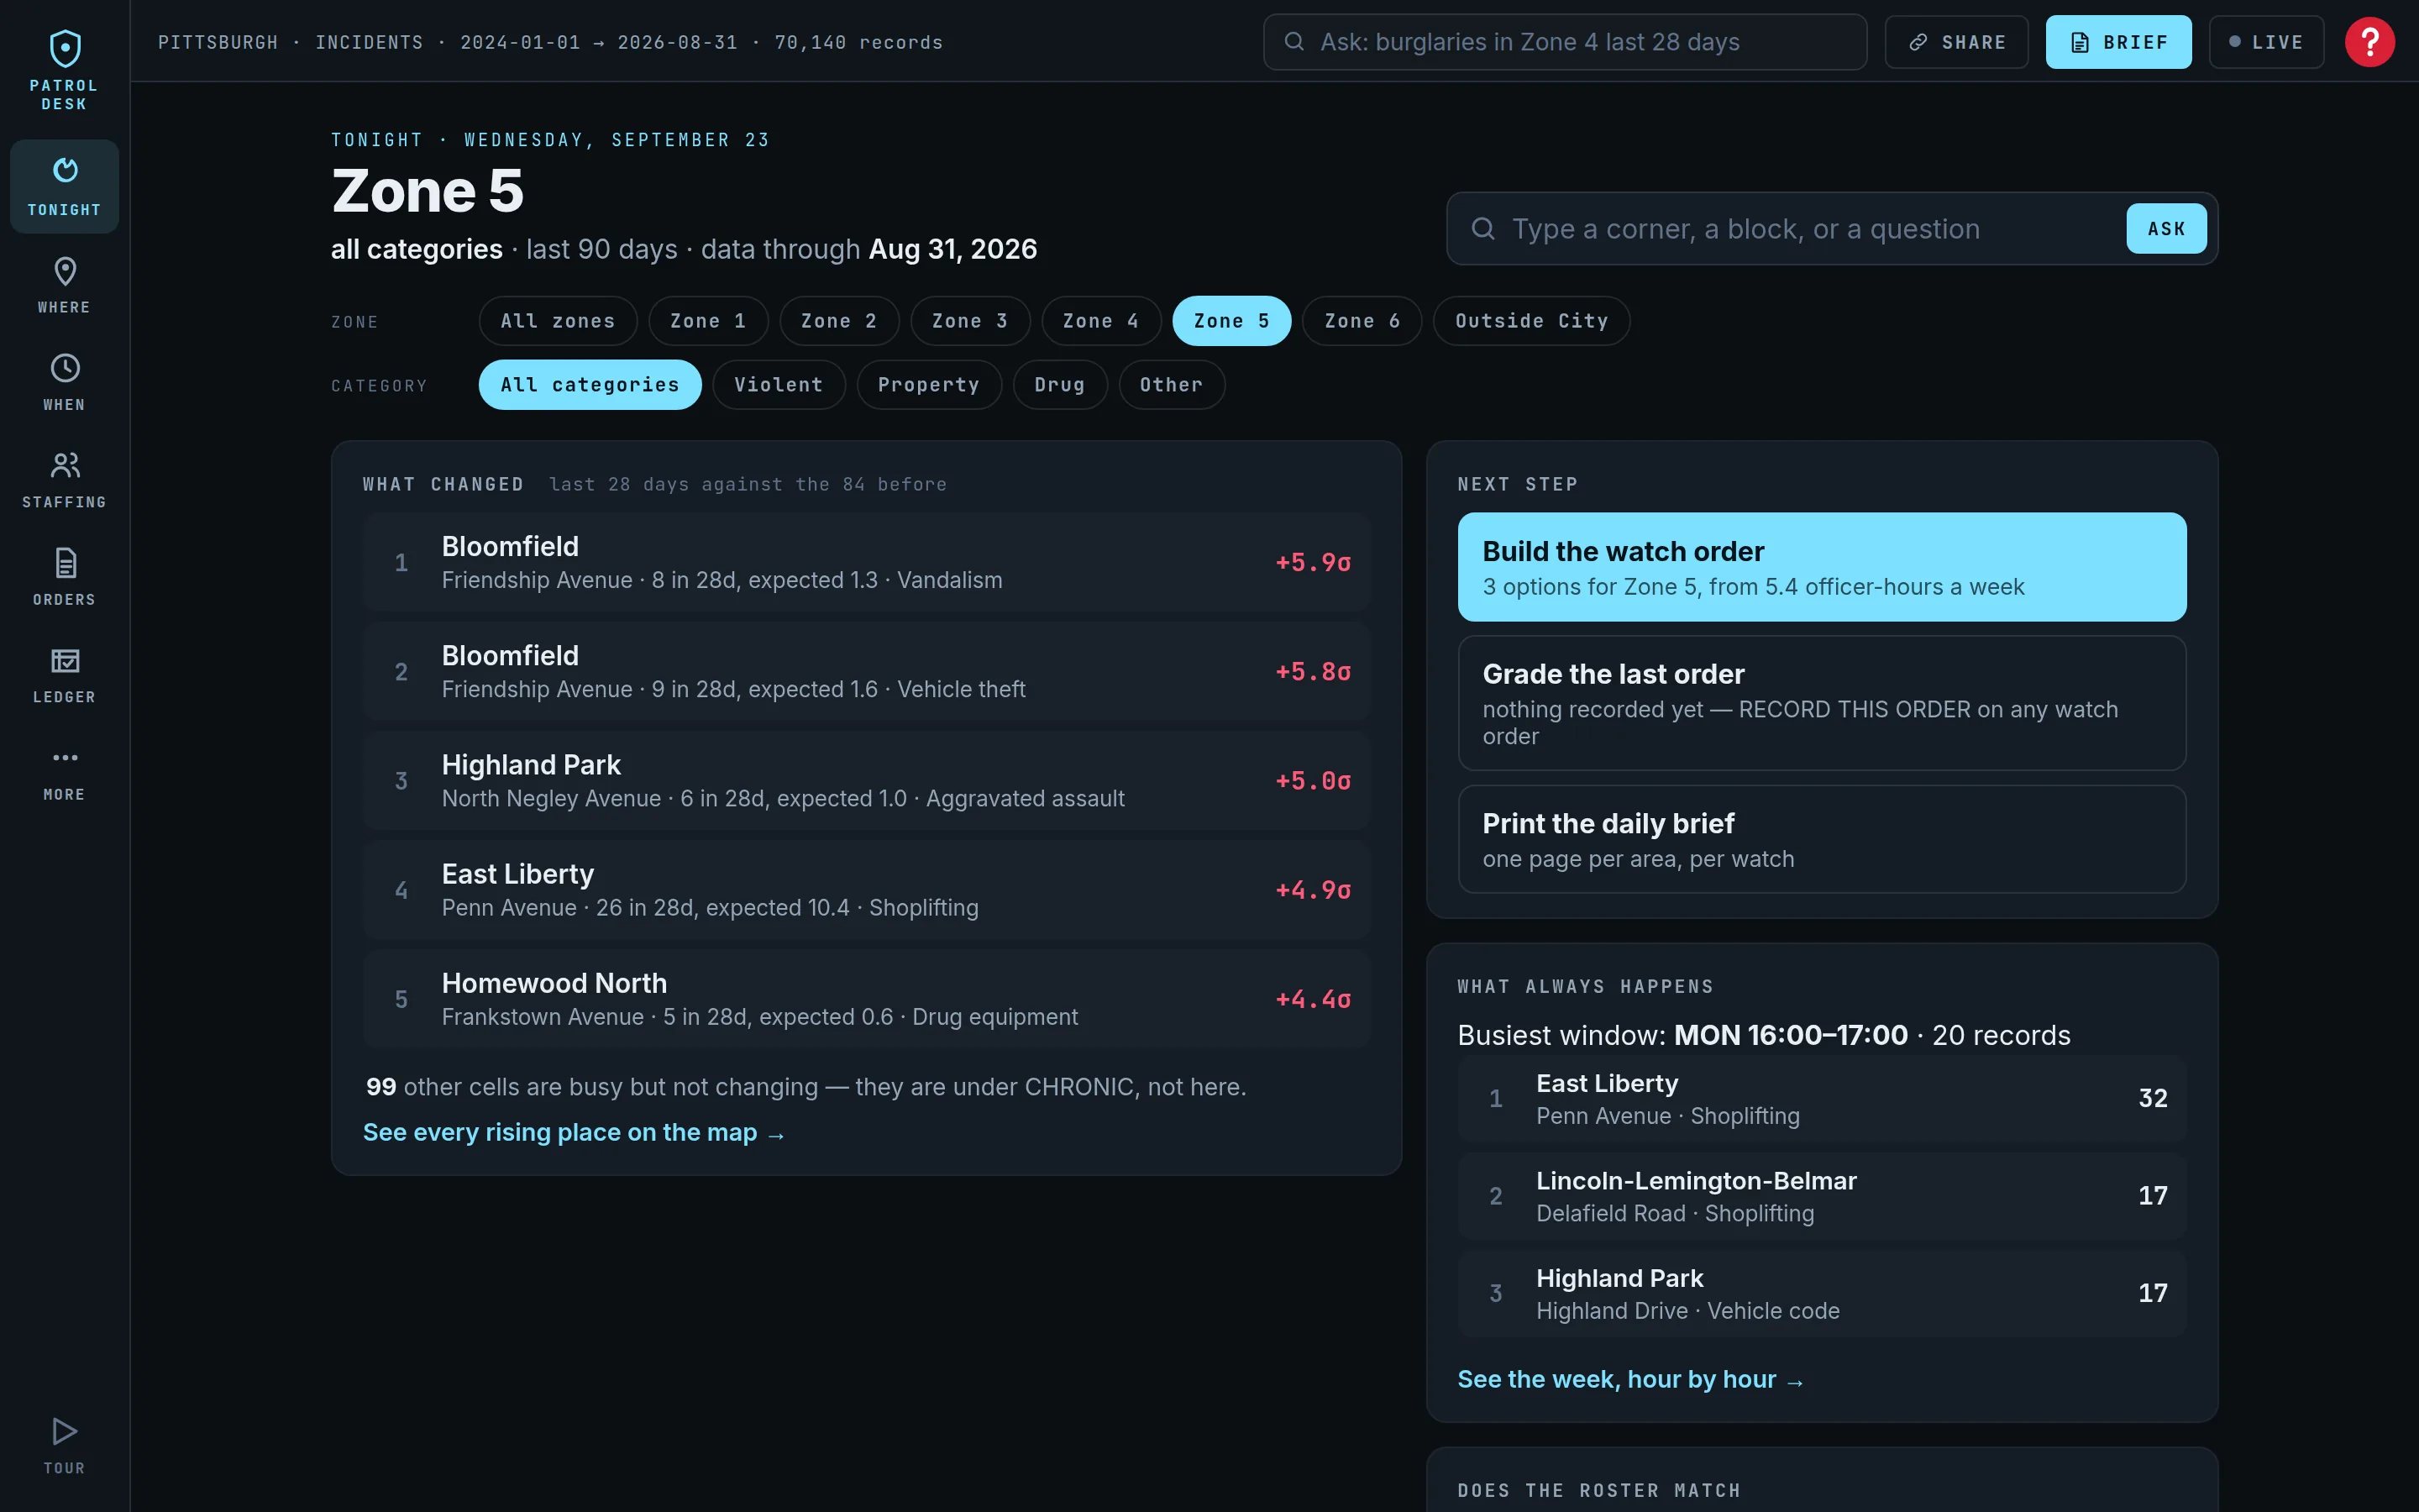
Task: Click Build the watch order card
Action: (1821, 567)
